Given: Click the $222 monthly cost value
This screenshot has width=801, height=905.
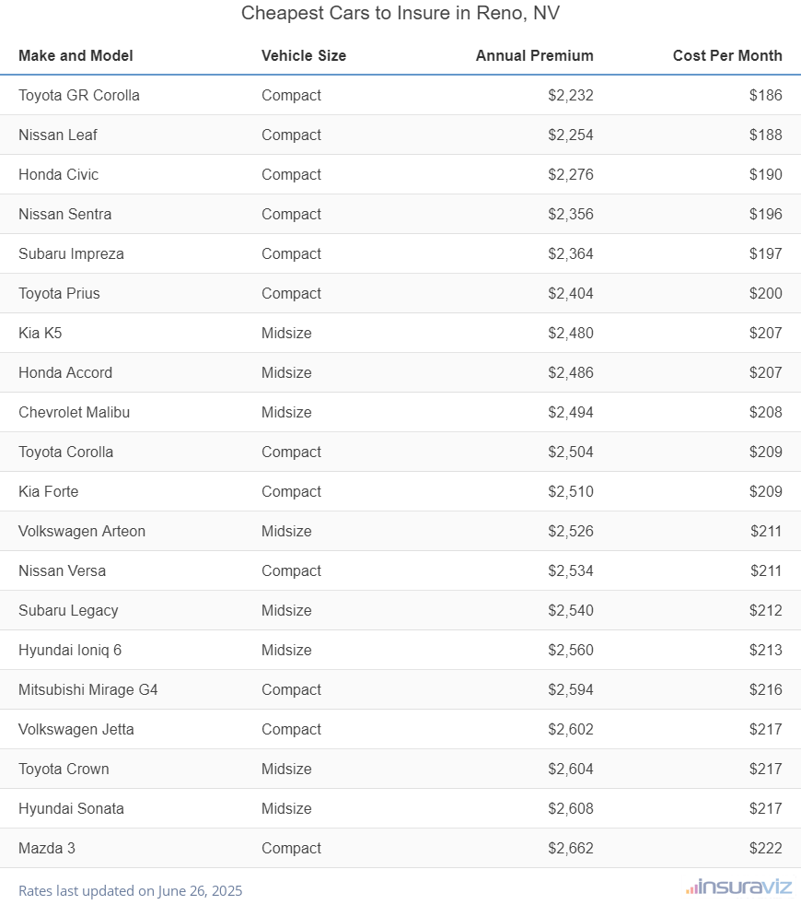Looking at the screenshot, I should point(765,848).
